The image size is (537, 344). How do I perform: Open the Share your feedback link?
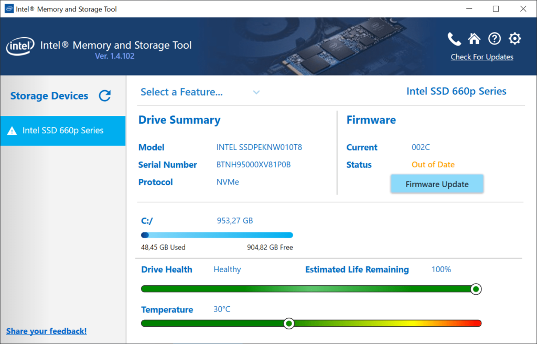point(46,331)
